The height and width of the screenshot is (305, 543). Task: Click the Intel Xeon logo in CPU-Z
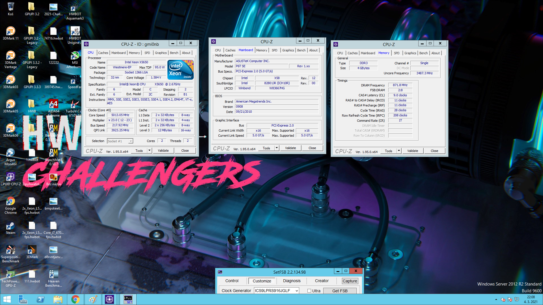click(180, 69)
